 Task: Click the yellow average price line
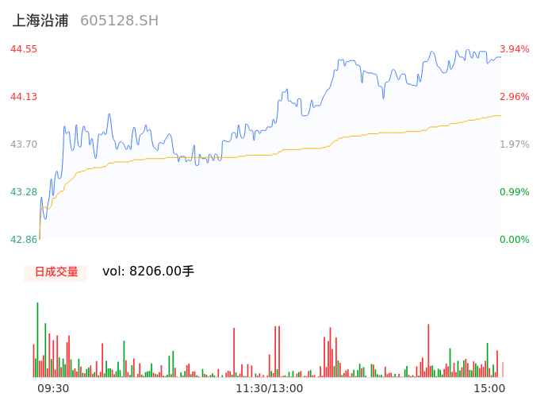point(317,147)
